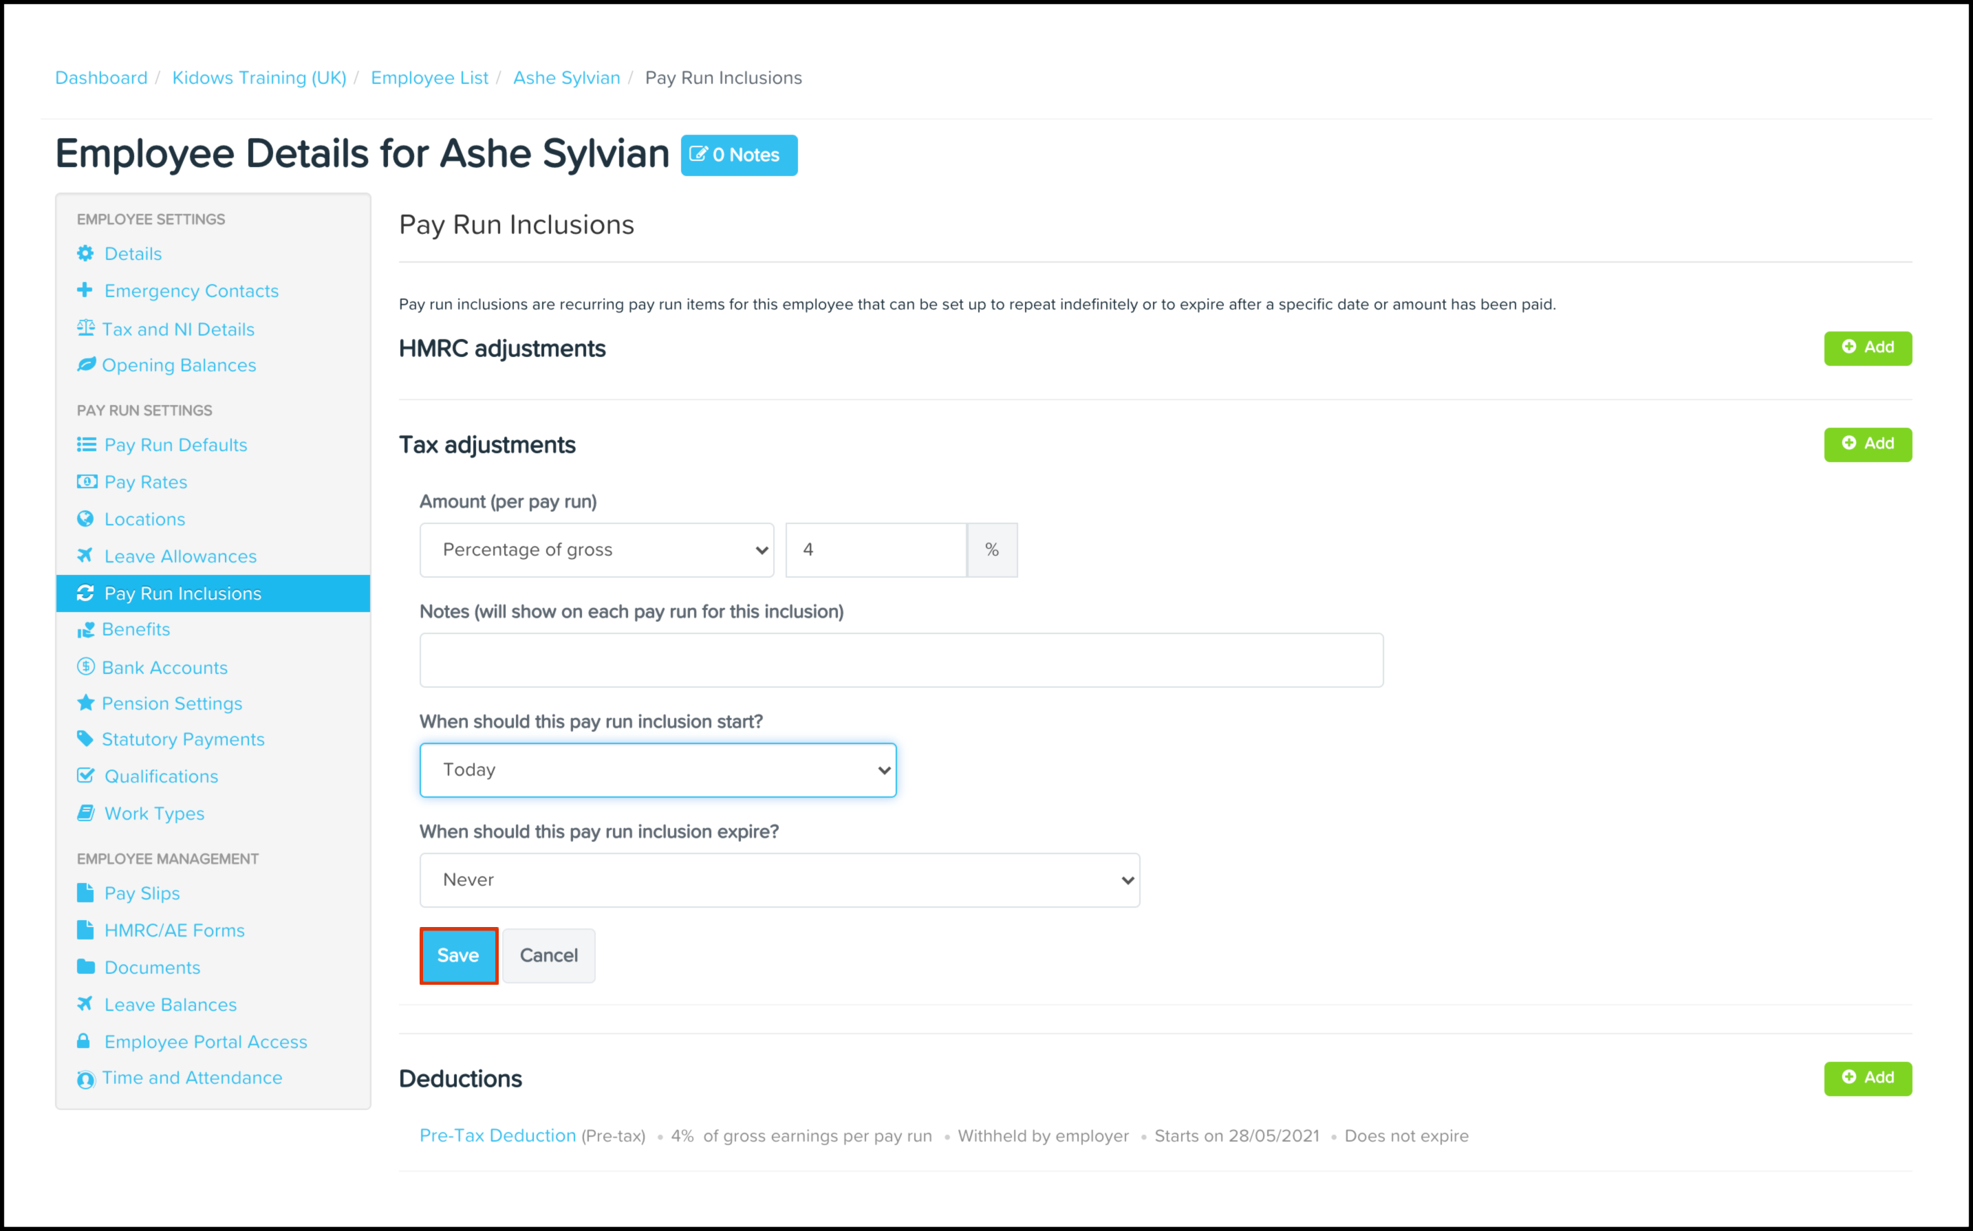Click the star icon for Pension Settings

click(x=85, y=703)
